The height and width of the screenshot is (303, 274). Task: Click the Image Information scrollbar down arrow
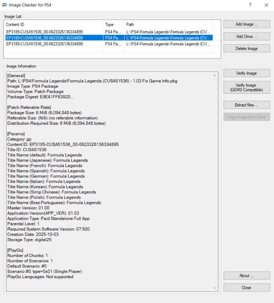215,288
